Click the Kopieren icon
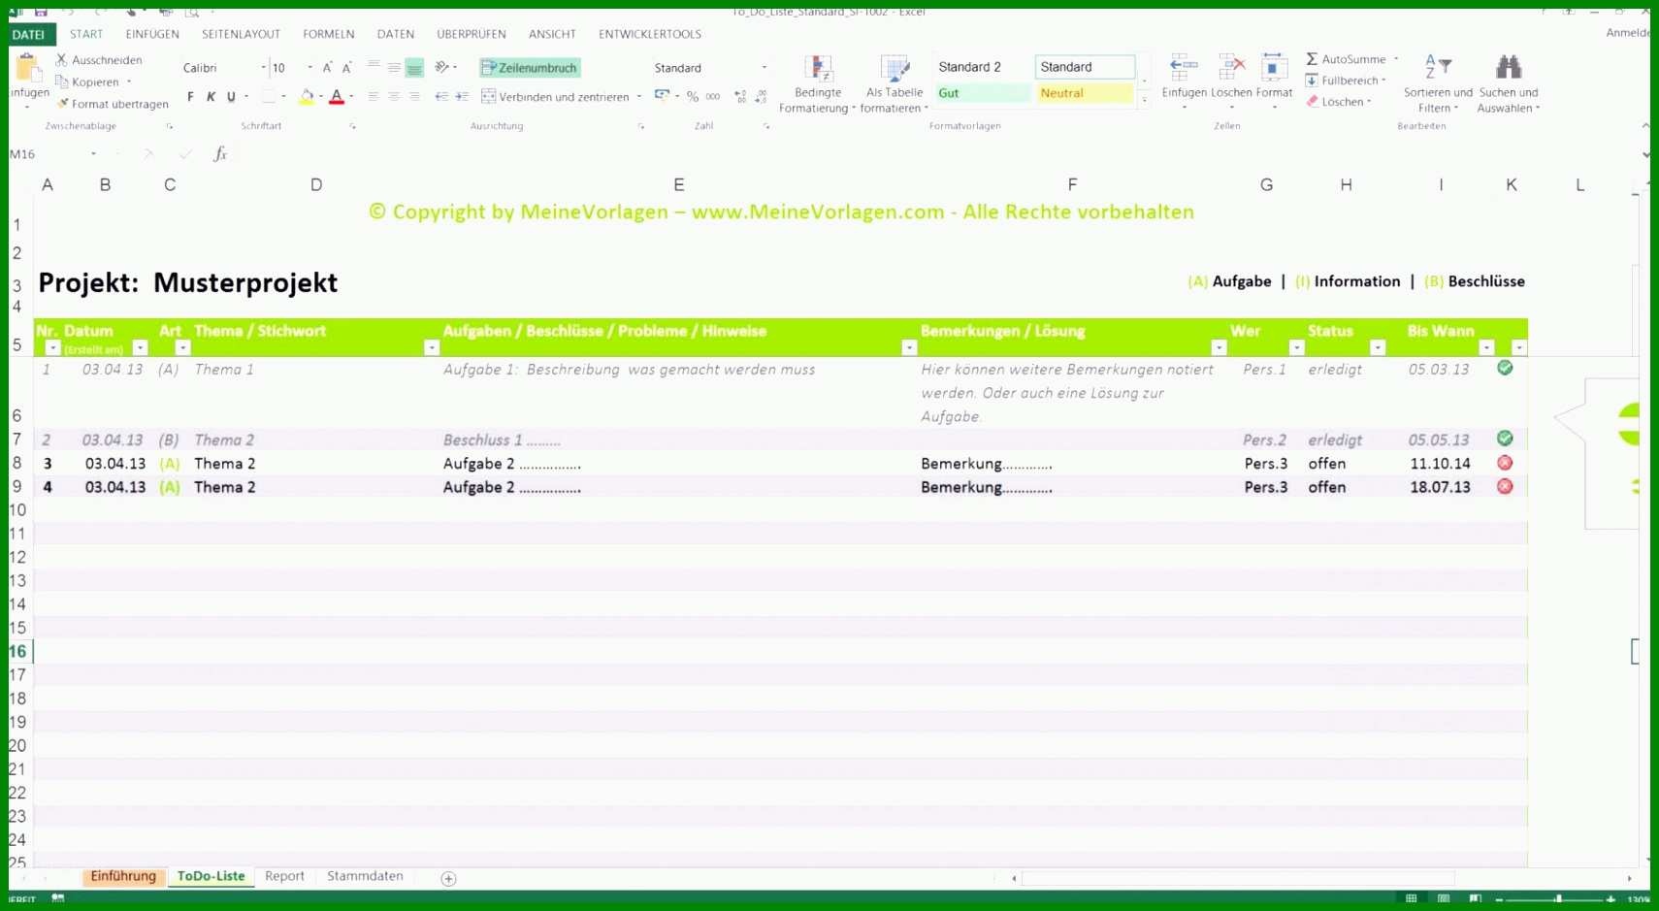The width and height of the screenshot is (1659, 911). pyautogui.click(x=61, y=82)
